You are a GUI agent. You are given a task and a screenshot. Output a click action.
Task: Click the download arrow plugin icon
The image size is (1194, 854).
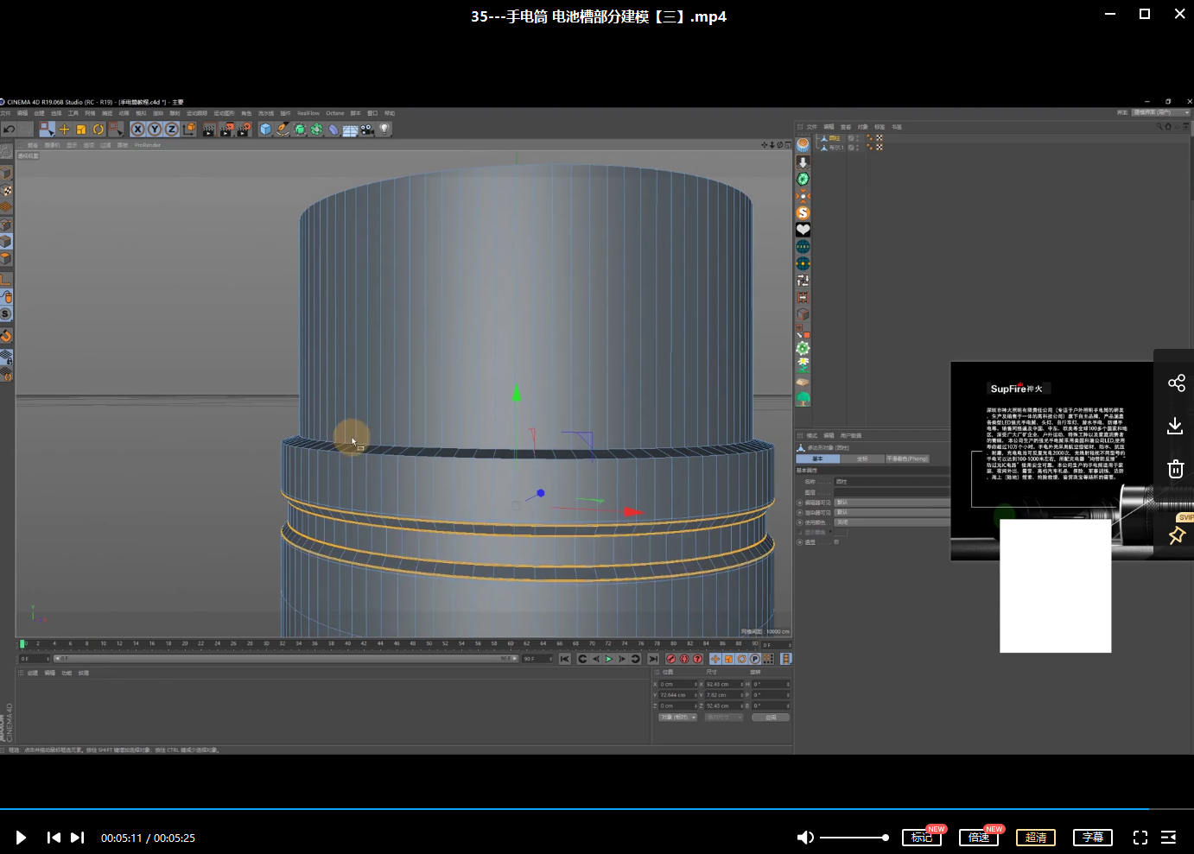coord(803,162)
